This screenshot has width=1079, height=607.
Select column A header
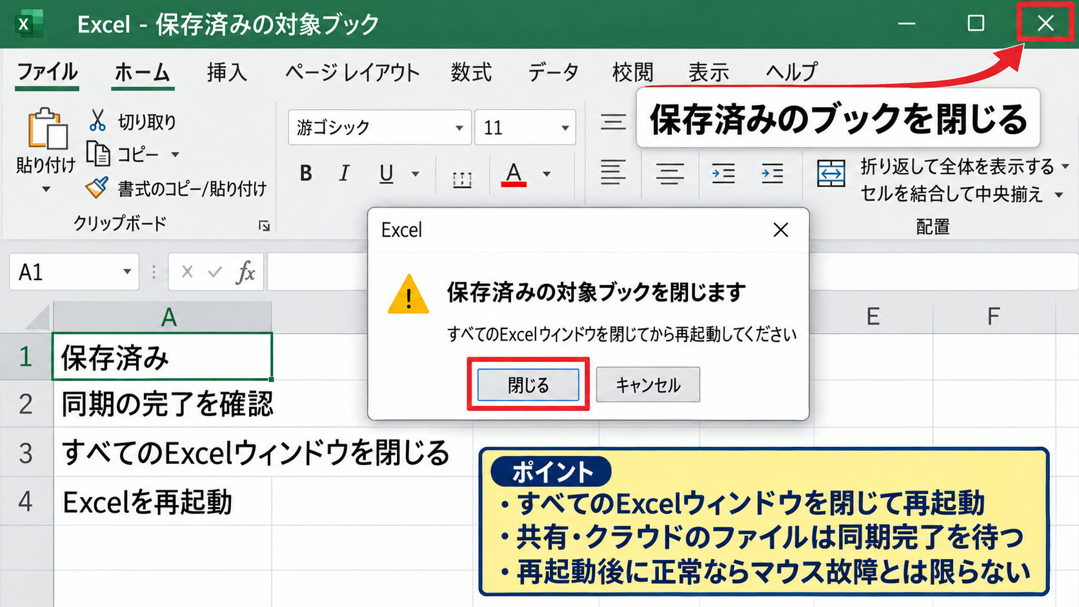163,317
